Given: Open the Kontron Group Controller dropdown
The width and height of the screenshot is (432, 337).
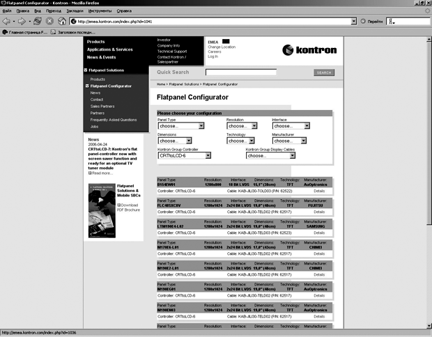Looking at the screenshot, I should 185,155.
